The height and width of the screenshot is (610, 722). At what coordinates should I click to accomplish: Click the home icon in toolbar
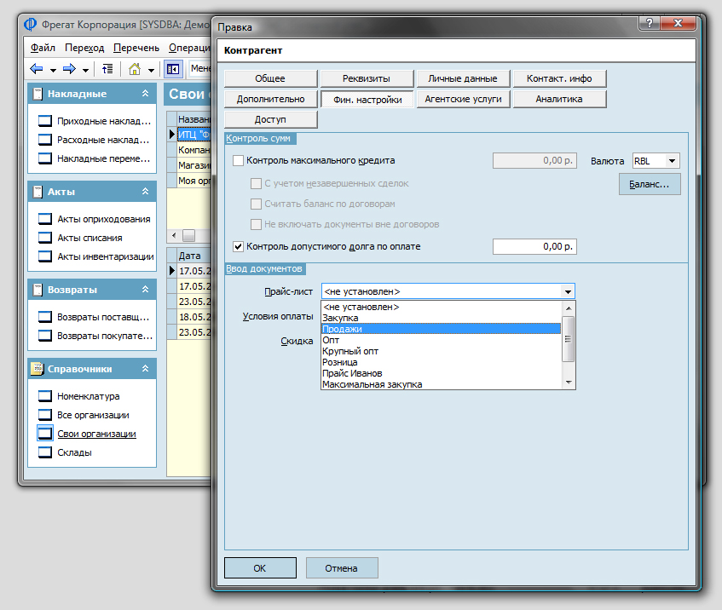134,69
